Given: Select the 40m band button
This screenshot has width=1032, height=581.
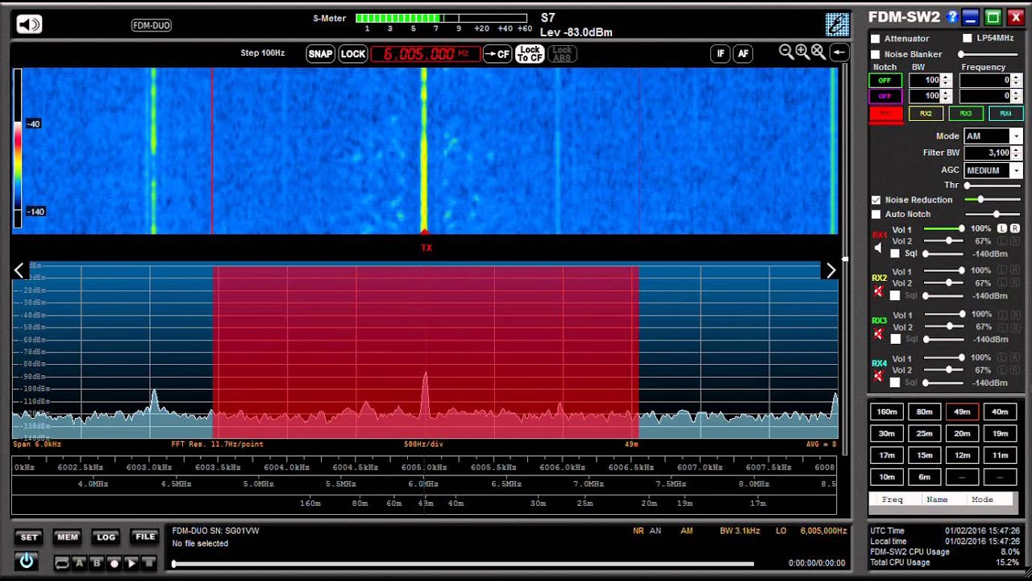Looking at the screenshot, I should pos(1000,412).
